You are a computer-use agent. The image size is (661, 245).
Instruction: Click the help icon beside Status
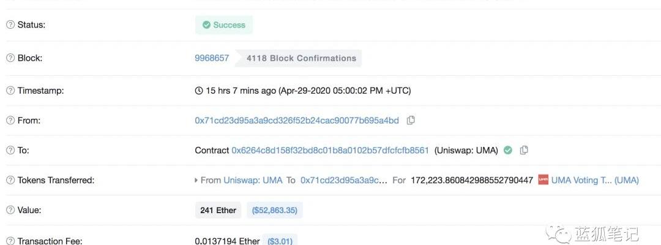click(10, 25)
